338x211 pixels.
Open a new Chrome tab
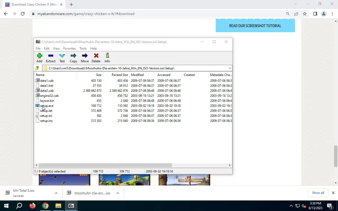[71, 4]
